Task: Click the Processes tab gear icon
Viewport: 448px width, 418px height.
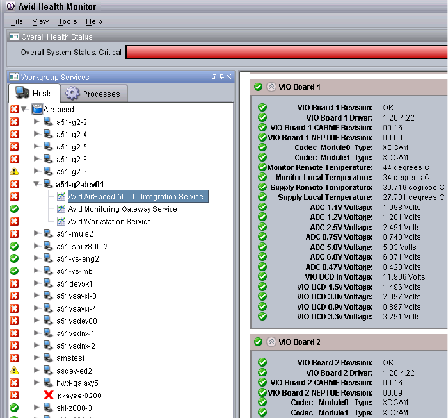Action: coord(72,94)
